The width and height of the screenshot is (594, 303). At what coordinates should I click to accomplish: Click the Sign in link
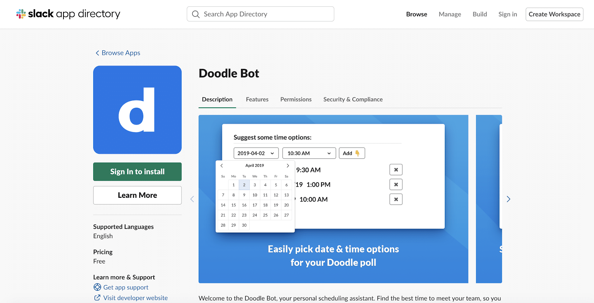pyautogui.click(x=507, y=14)
